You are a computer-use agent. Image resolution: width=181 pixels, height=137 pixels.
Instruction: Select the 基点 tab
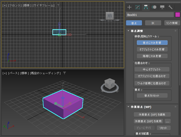pyautogui.click(x=134, y=23)
